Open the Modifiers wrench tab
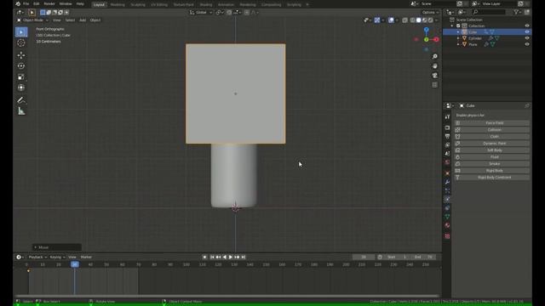This screenshot has width=545, height=306. (447, 182)
